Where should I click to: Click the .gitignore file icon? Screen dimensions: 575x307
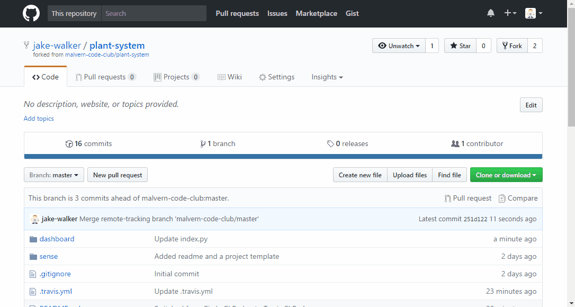[33, 274]
